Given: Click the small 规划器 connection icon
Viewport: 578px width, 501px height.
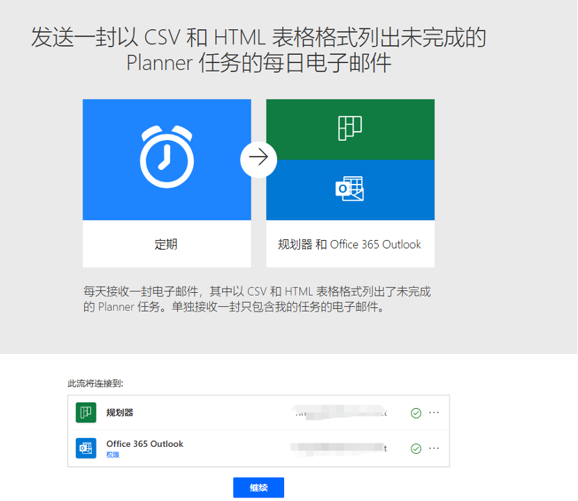Looking at the screenshot, I should tap(86, 412).
